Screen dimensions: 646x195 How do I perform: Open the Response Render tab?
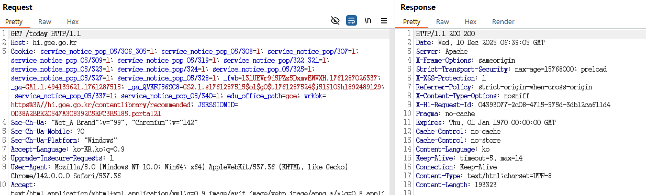point(503,22)
